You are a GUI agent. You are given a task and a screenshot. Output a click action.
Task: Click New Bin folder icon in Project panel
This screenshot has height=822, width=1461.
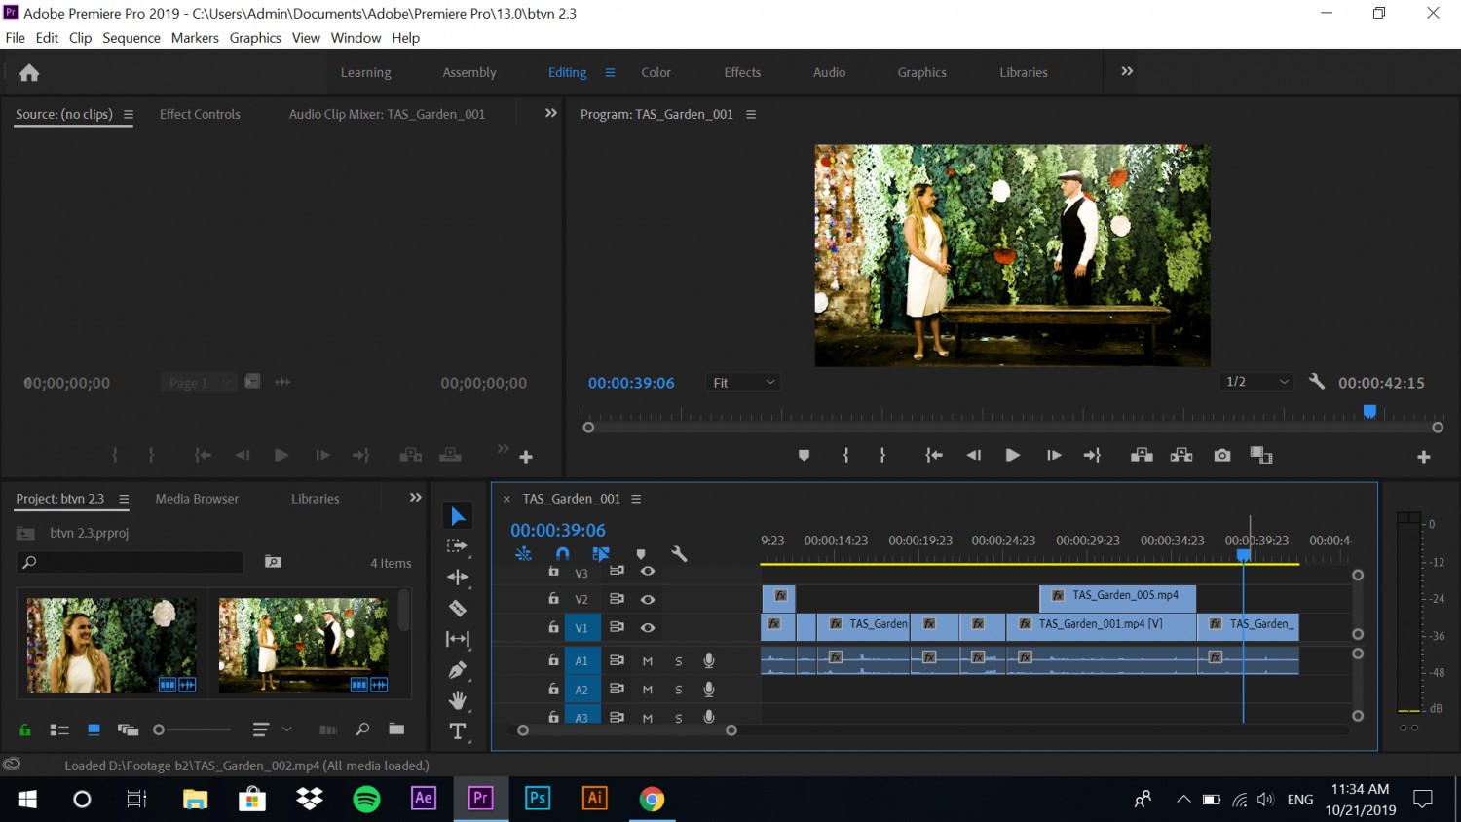coord(396,729)
